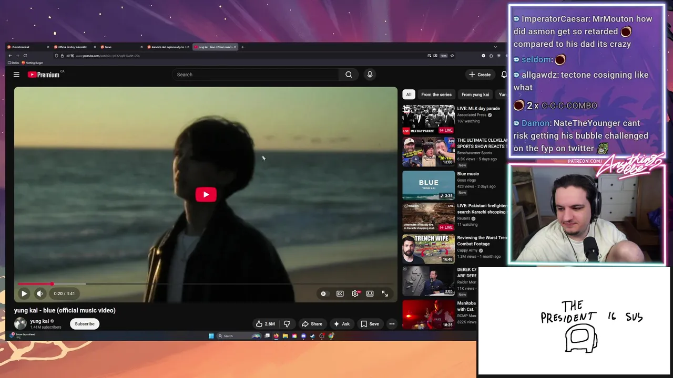Play video with big red center button
Viewport: 673px width, 378px height.
(206, 195)
